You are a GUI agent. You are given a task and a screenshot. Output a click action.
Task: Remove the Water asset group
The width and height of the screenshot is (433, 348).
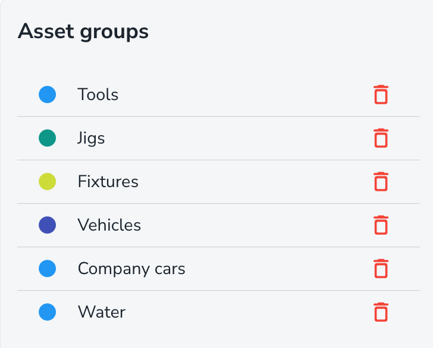(381, 312)
